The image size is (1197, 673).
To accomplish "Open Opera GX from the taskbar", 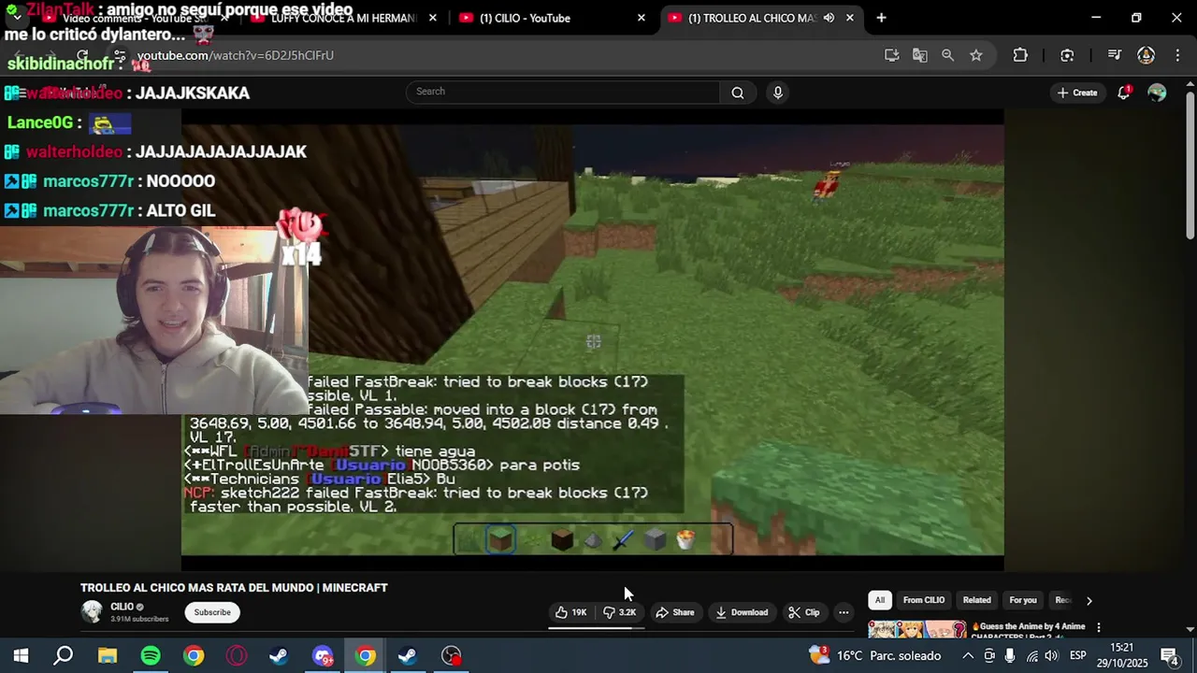I will click(236, 655).
